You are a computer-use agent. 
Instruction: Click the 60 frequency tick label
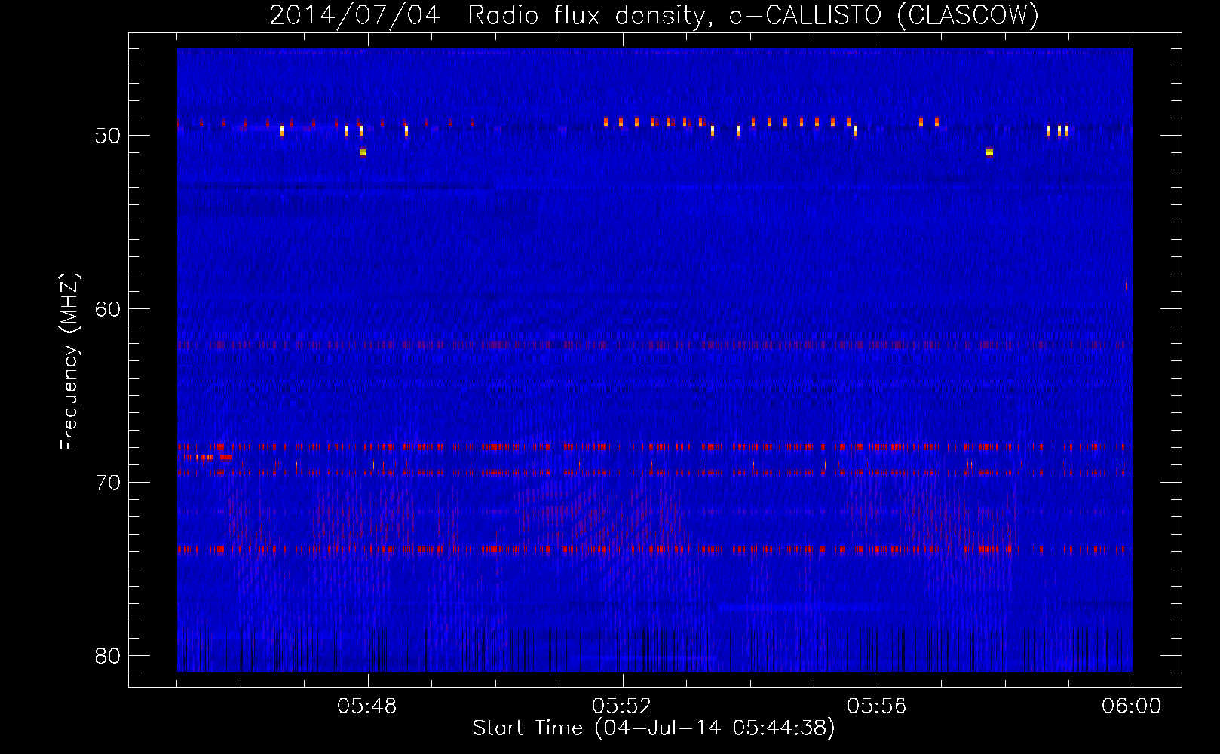(x=108, y=310)
